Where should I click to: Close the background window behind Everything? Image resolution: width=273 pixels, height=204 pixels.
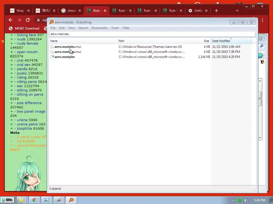261,39
